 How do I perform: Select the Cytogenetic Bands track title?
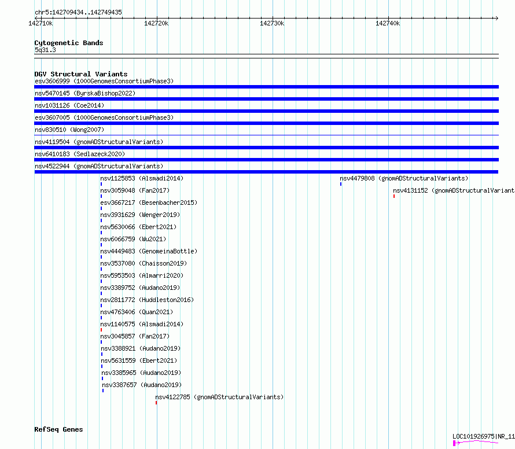tap(69, 43)
